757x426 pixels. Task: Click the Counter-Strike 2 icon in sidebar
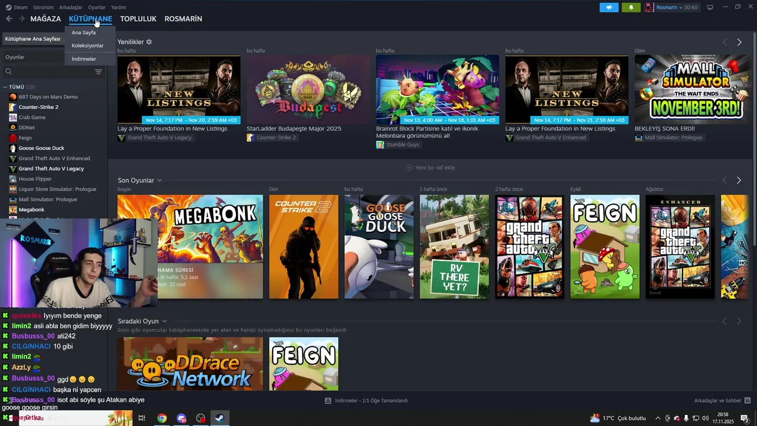click(13, 107)
